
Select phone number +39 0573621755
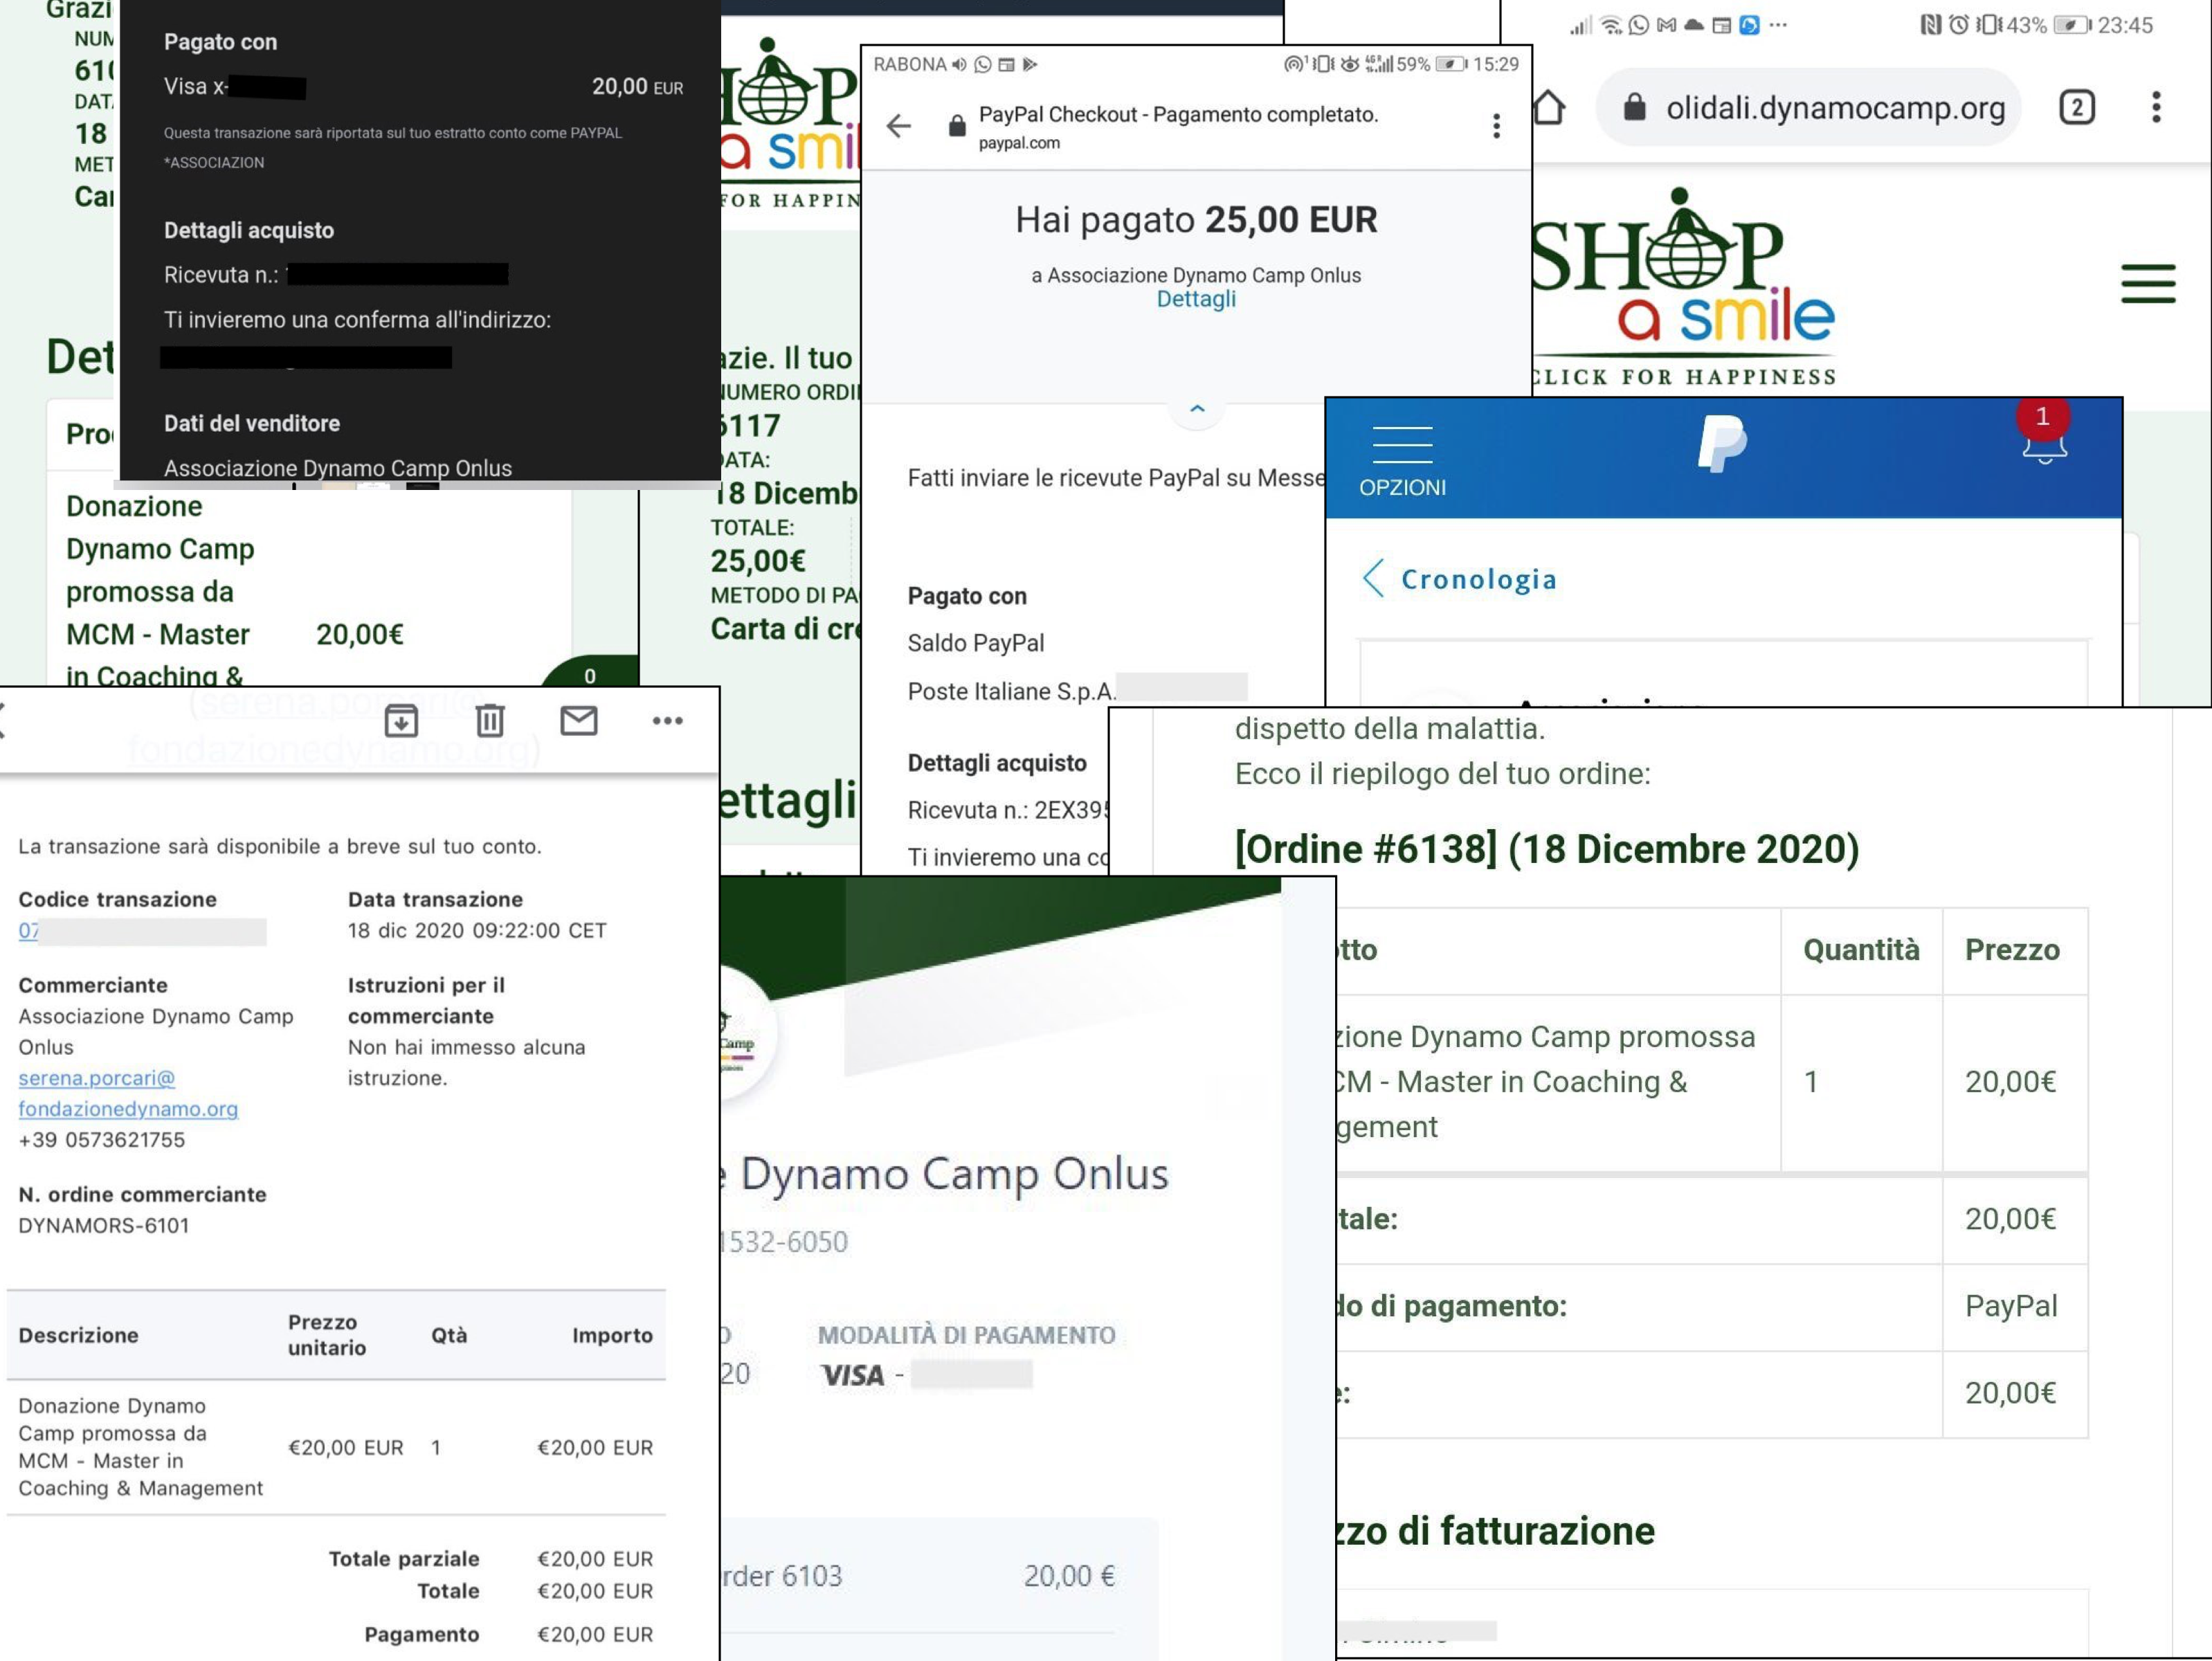[x=102, y=1140]
